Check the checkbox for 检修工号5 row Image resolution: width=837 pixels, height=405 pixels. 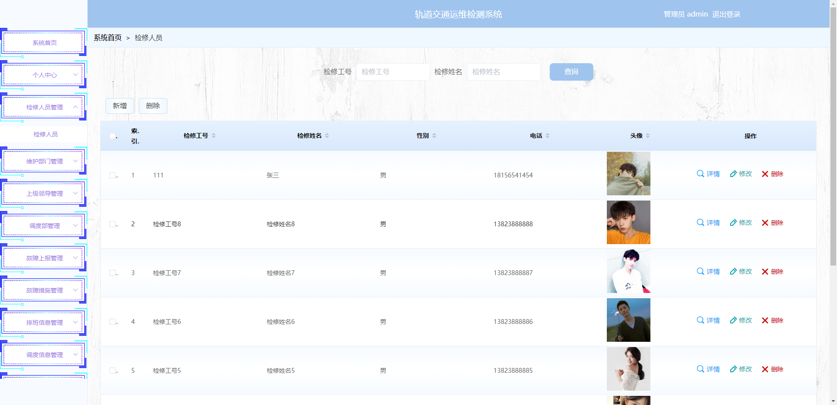pos(112,371)
